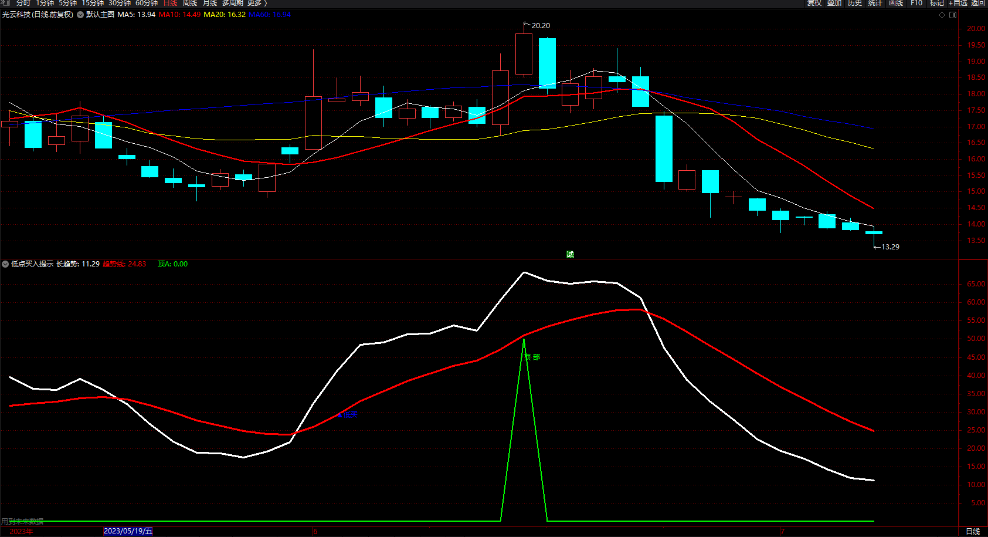
Task: Open main chart indicator dropdown arrow
Action: point(80,15)
